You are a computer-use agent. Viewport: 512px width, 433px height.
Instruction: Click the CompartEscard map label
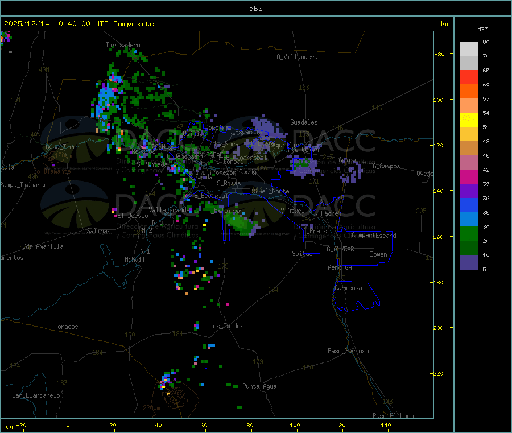coord(374,236)
